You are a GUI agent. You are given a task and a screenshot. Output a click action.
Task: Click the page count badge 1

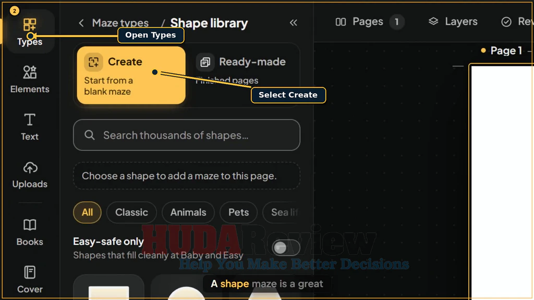tap(396, 22)
